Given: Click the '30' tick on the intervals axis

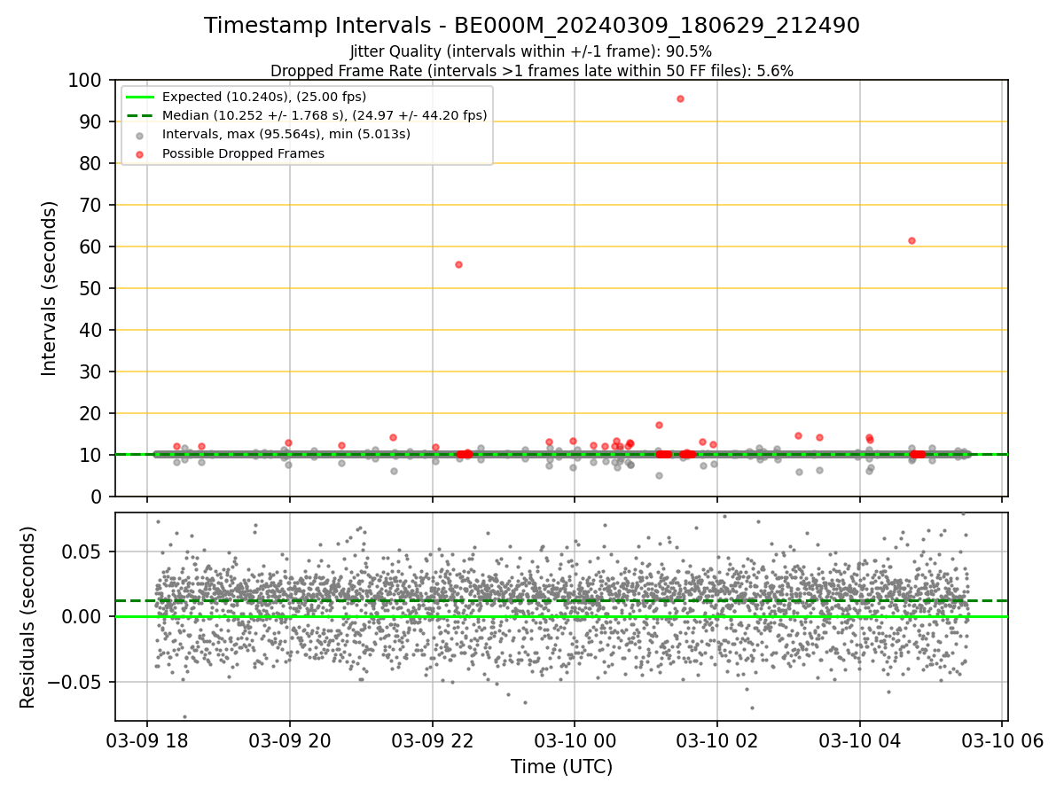Looking at the screenshot, I should (90, 372).
